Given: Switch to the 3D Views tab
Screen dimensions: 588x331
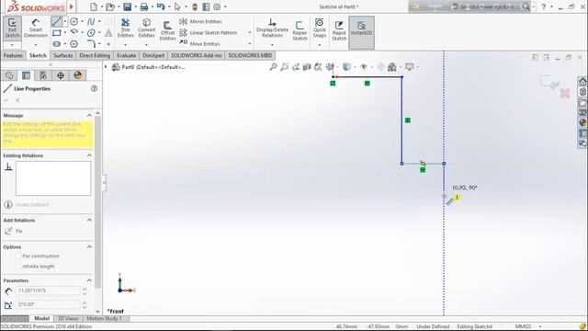Looking at the screenshot, I should click(68, 319).
